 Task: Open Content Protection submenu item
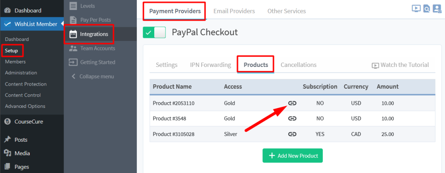tap(26, 84)
